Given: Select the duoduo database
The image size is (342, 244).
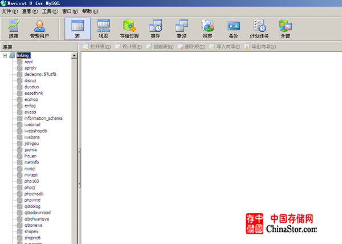Looking at the screenshot, I should pos(31,87).
